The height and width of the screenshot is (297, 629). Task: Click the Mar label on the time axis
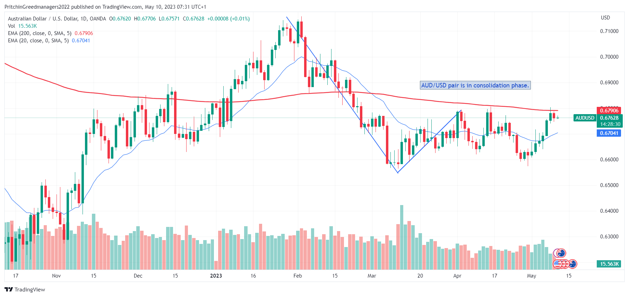point(372,276)
